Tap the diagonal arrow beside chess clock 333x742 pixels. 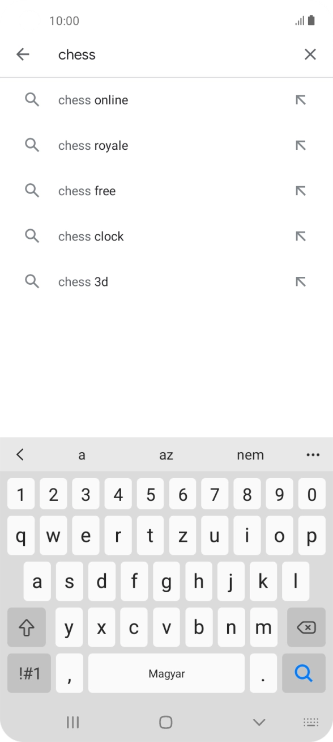pyautogui.click(x=300, y=236)
